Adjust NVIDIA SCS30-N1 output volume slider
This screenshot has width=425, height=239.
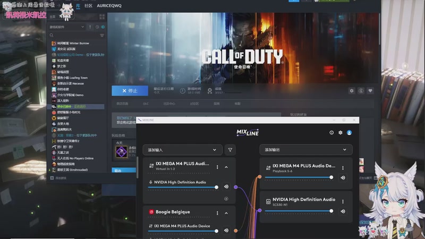(299, 211)
